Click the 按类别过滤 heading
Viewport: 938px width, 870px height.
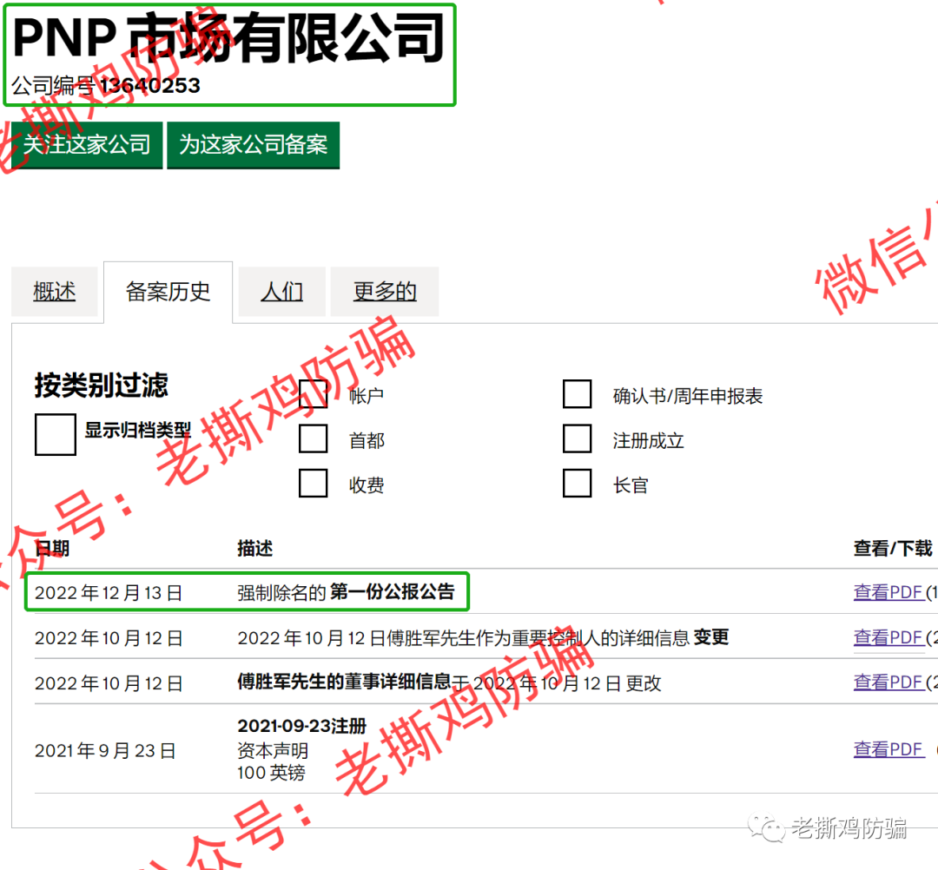[102, 385]
